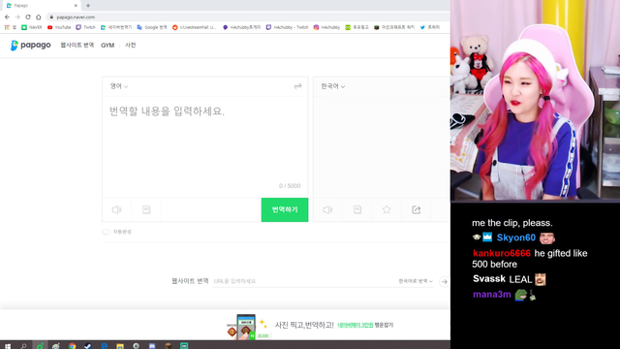Click the Svassk username in chat
The height and width of the screenshot is (349, 620).
coord(489,279)
